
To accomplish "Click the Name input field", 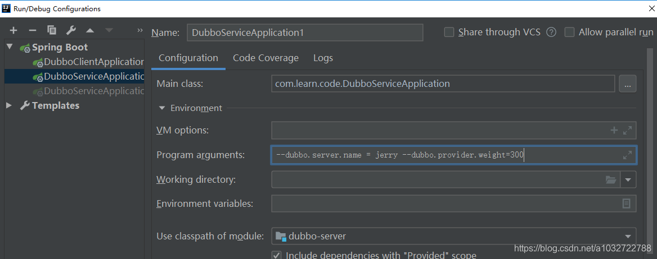I will point(305,32).
